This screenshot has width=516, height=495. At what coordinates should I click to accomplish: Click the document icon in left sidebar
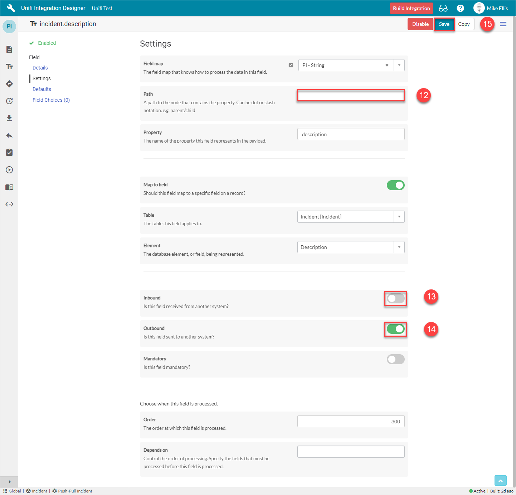(9, 49)
